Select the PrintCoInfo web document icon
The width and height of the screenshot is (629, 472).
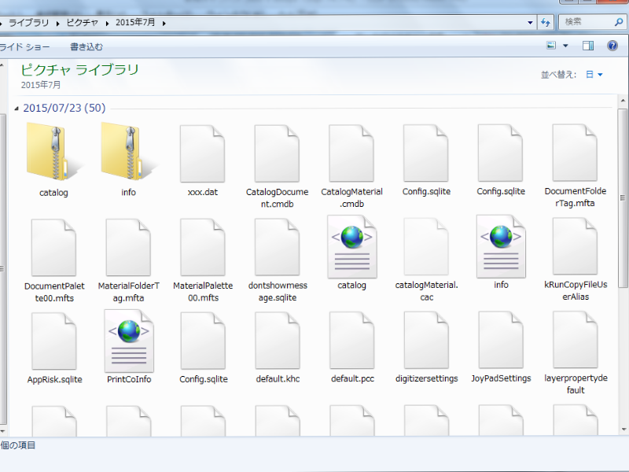(128, 341)
